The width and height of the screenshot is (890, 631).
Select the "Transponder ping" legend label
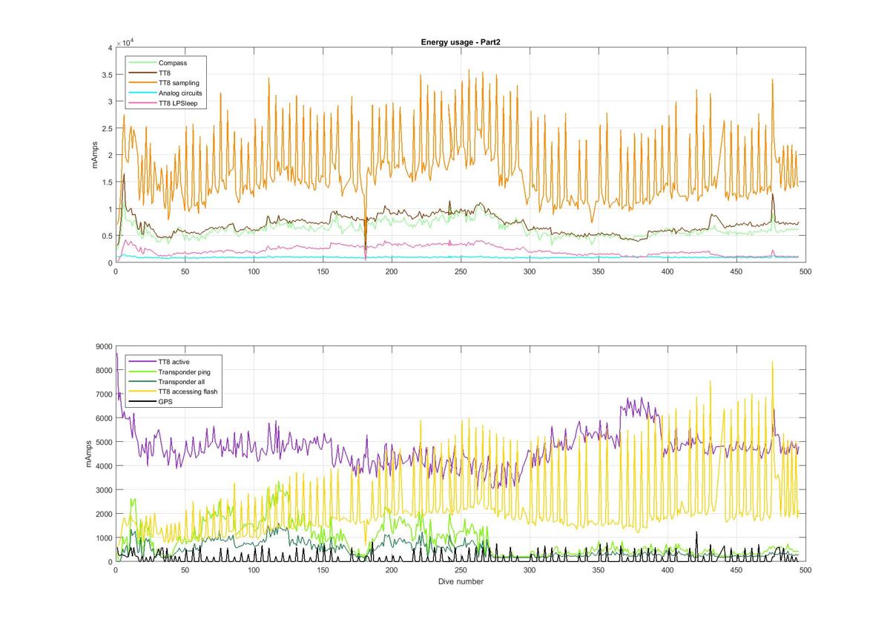pos(185,371)
